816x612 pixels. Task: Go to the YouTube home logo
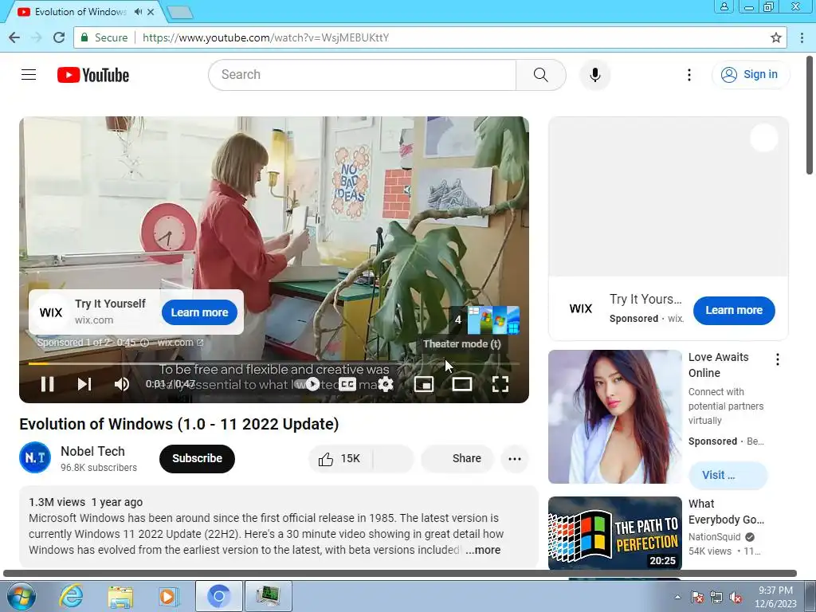tap(93, 75)
